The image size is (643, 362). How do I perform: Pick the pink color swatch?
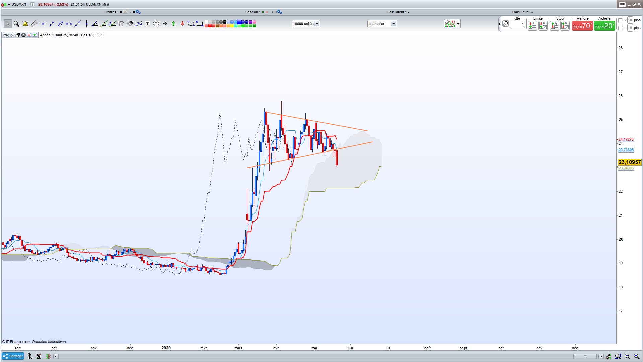tap(254, 22)
